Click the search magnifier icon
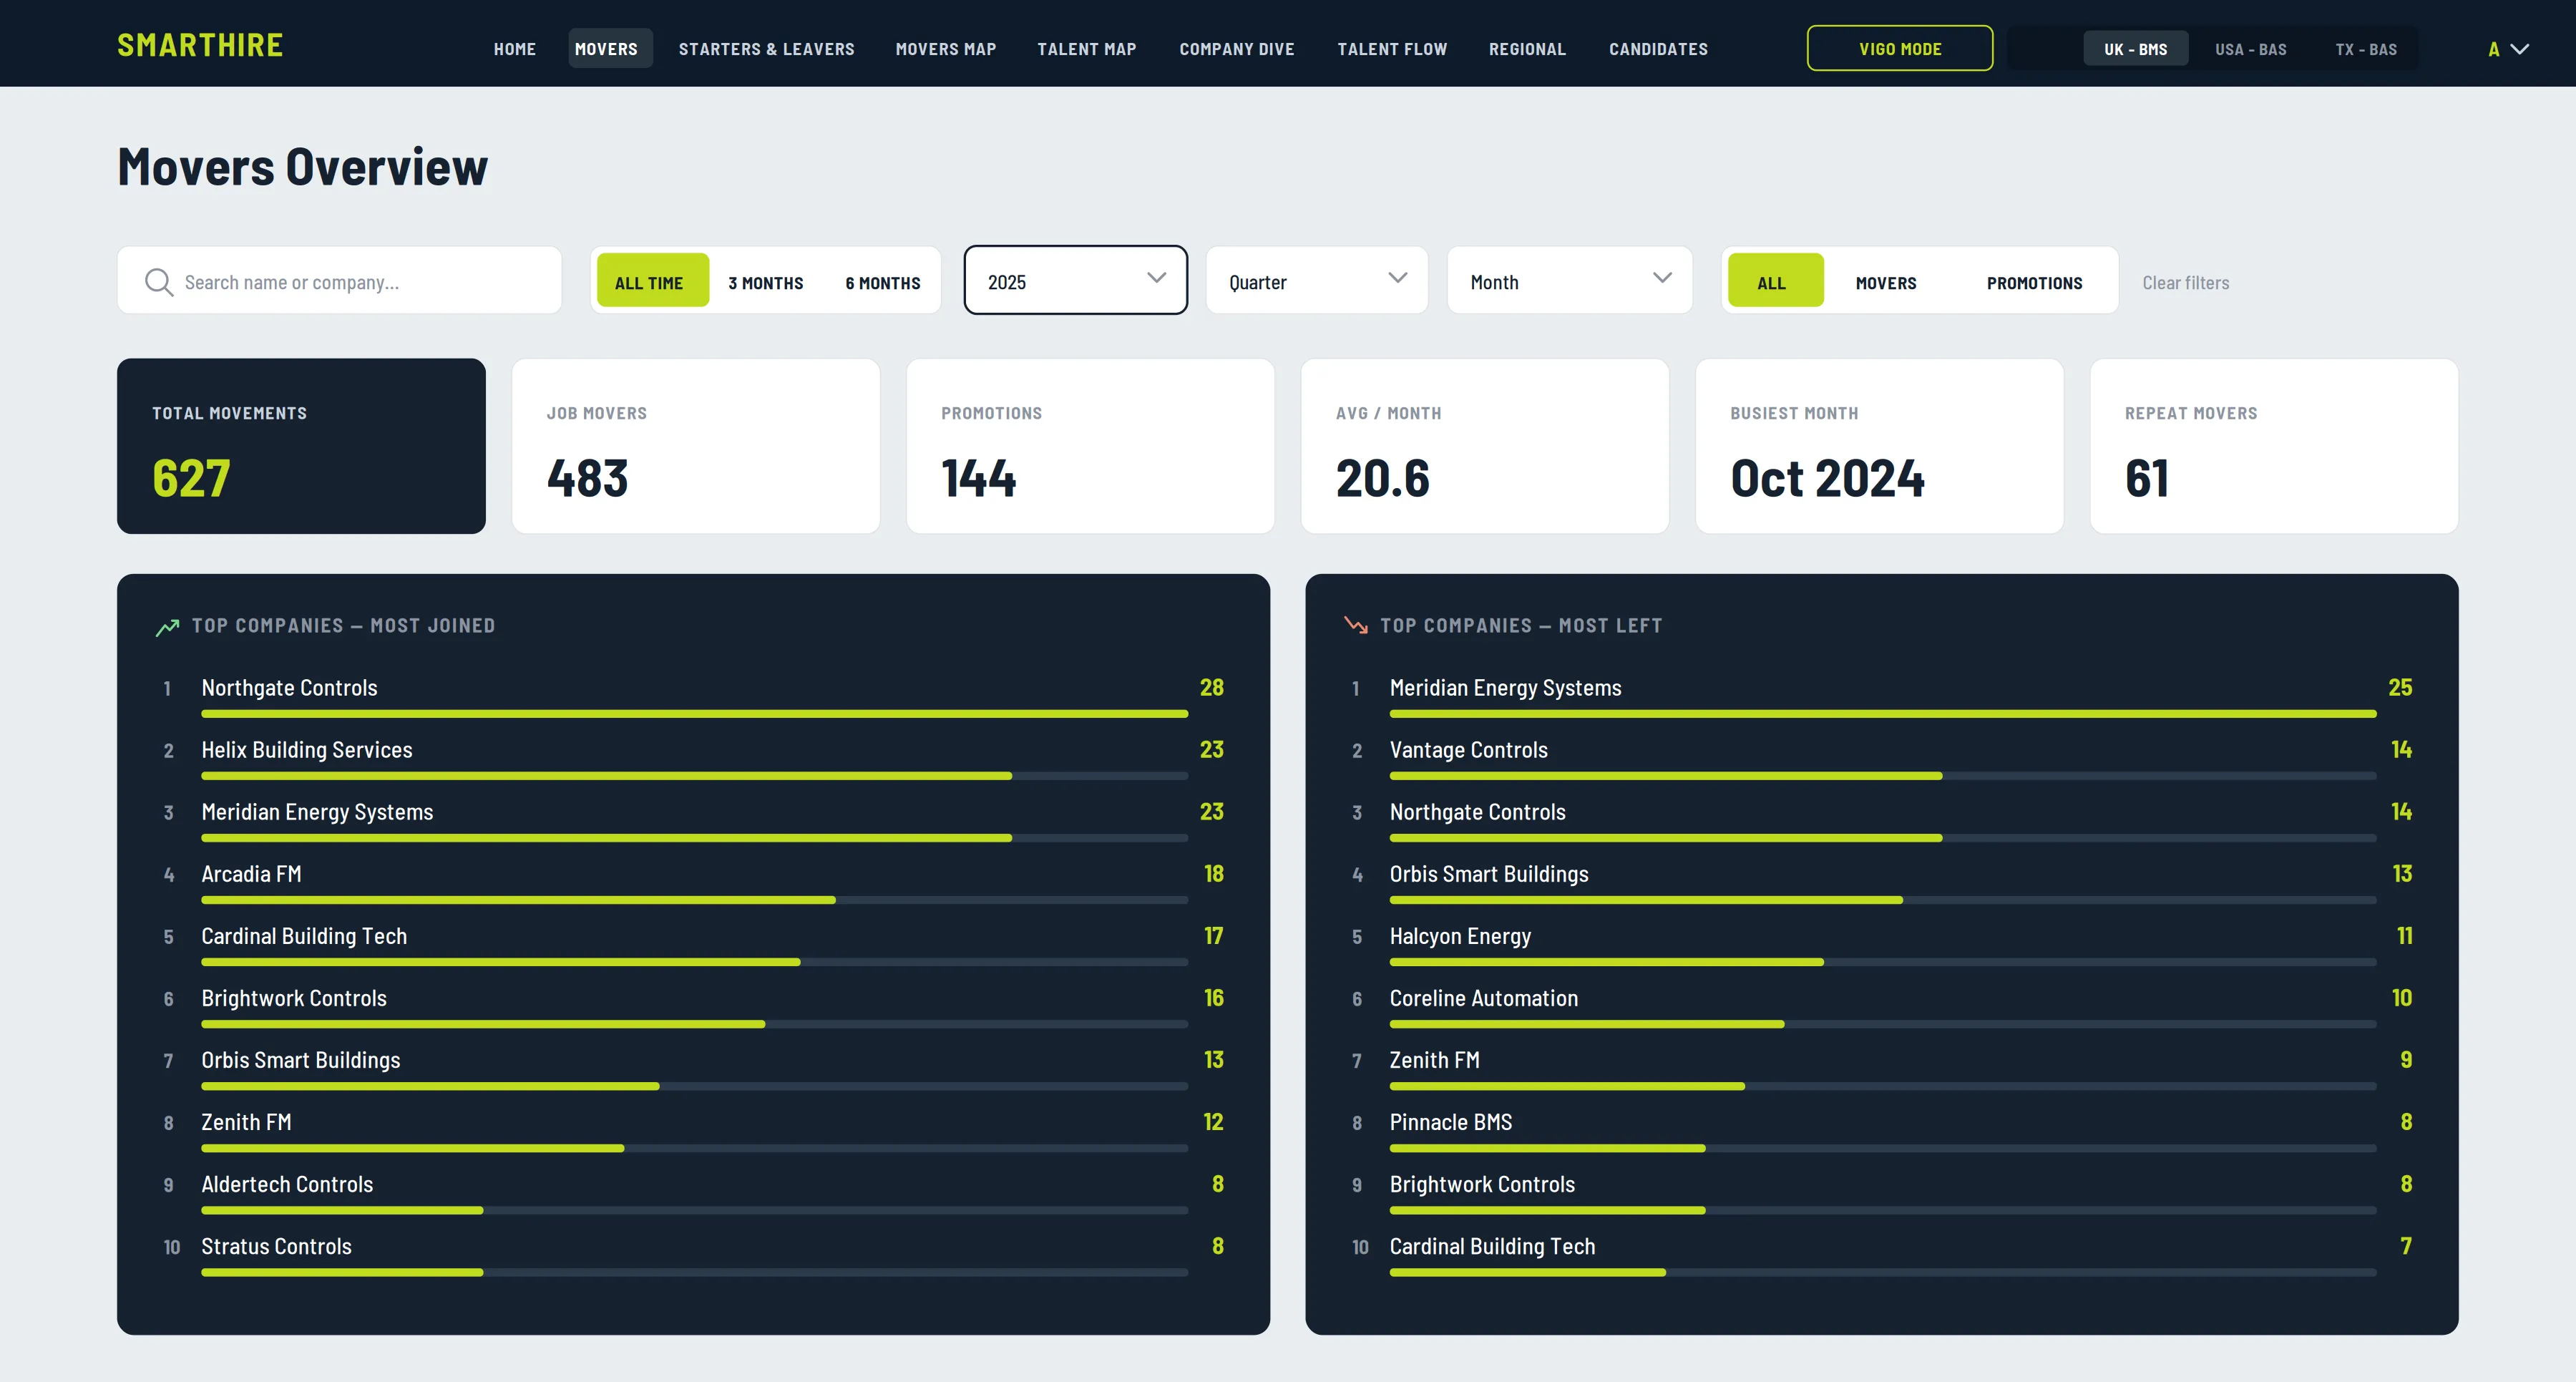Image resolution: width=2576 pixels, height=1382 pixels. [159, 282]
